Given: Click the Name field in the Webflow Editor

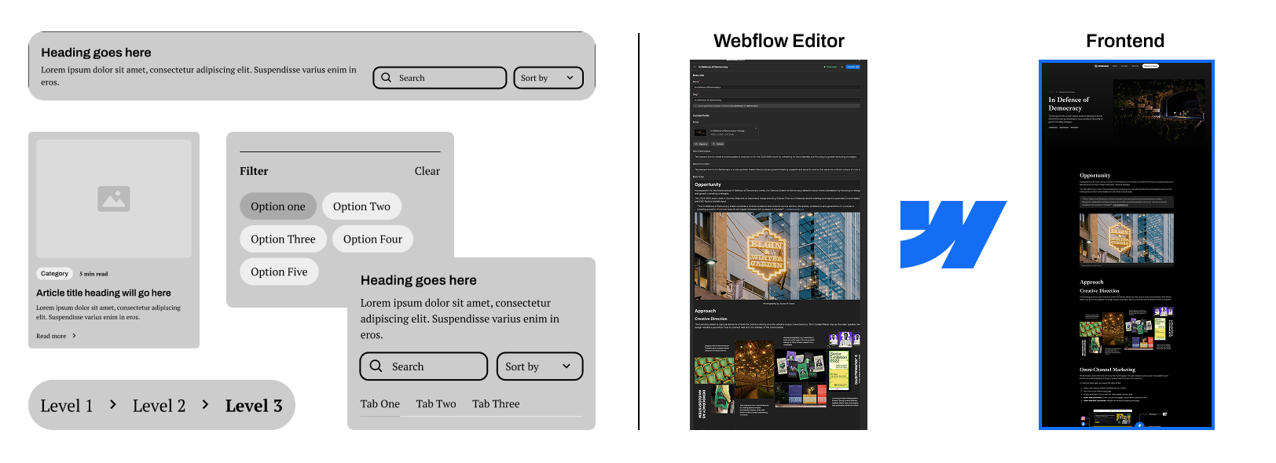Looking at the screenshot, I should (x=776, y=87).
